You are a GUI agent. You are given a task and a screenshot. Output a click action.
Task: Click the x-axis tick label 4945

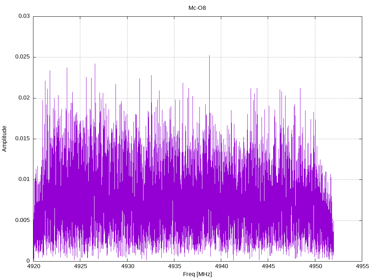pos(268,266)
